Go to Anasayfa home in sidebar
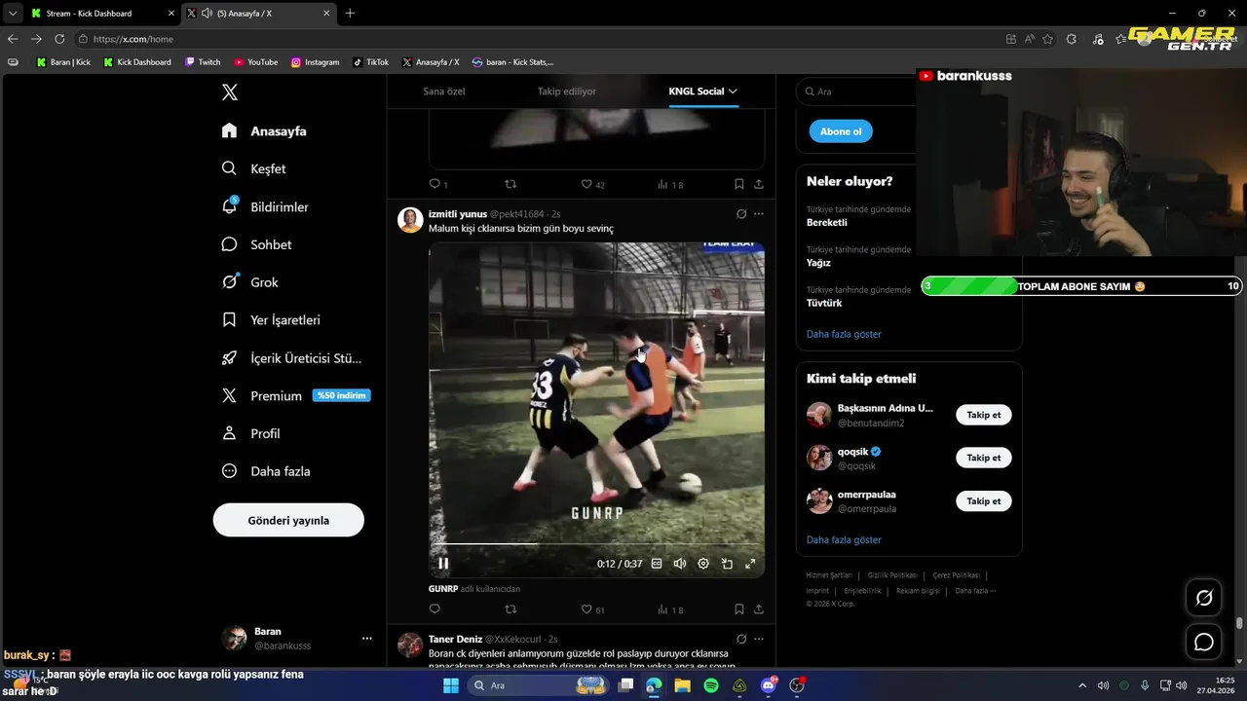1247x701 pixels. (264, 130)
